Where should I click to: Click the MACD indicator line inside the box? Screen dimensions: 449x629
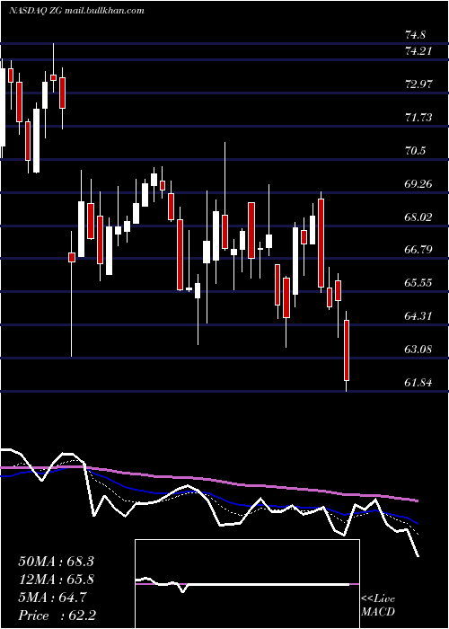coord(242,584)
